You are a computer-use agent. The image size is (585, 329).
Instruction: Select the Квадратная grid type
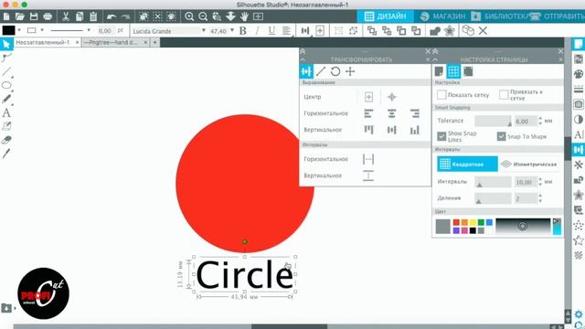point(467,164)
